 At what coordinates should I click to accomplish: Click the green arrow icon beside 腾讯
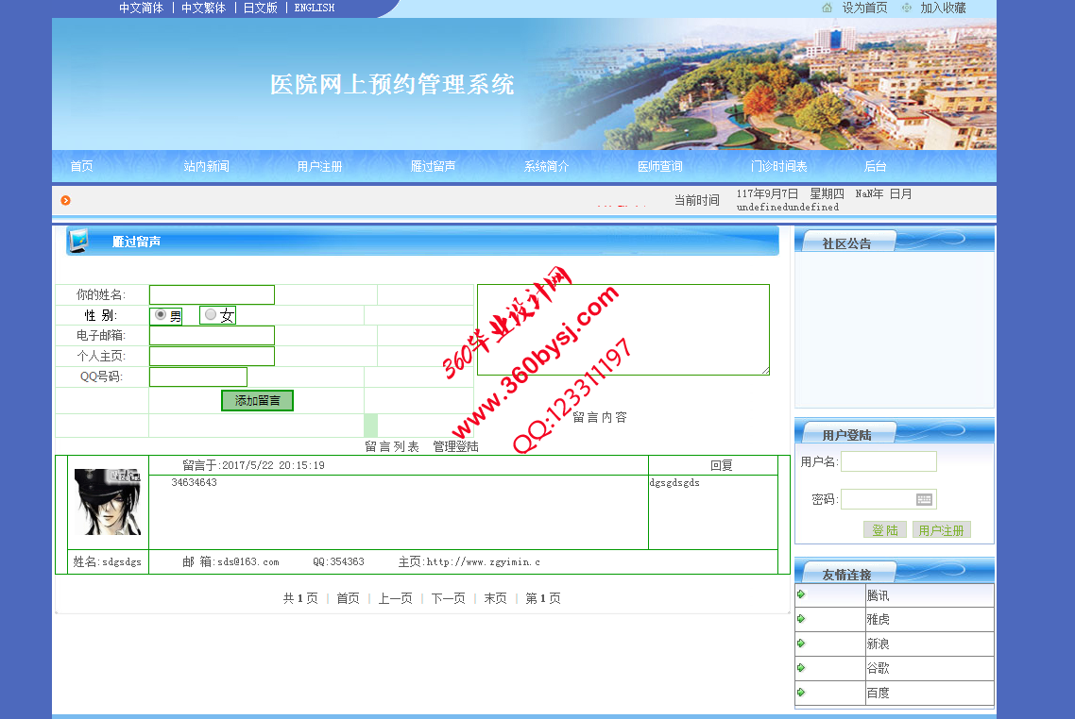pos(801,594)
